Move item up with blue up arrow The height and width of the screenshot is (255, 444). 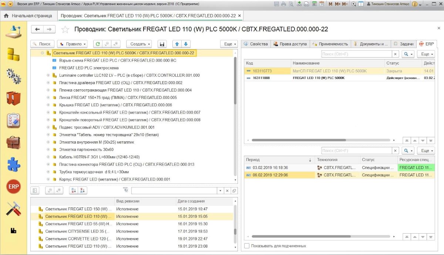click(x=177, y=44)
